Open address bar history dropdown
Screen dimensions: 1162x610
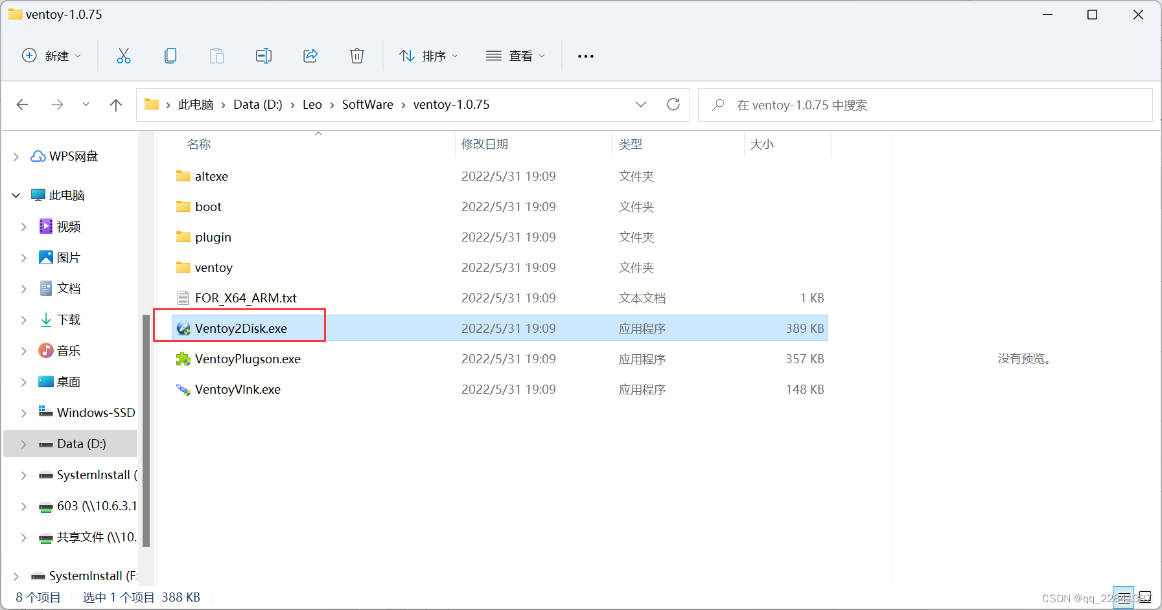coord(641,104)
